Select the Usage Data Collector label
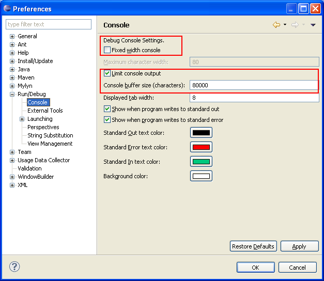Image resolution: width=324 pixels, height=281 pixels. (44, 160)
